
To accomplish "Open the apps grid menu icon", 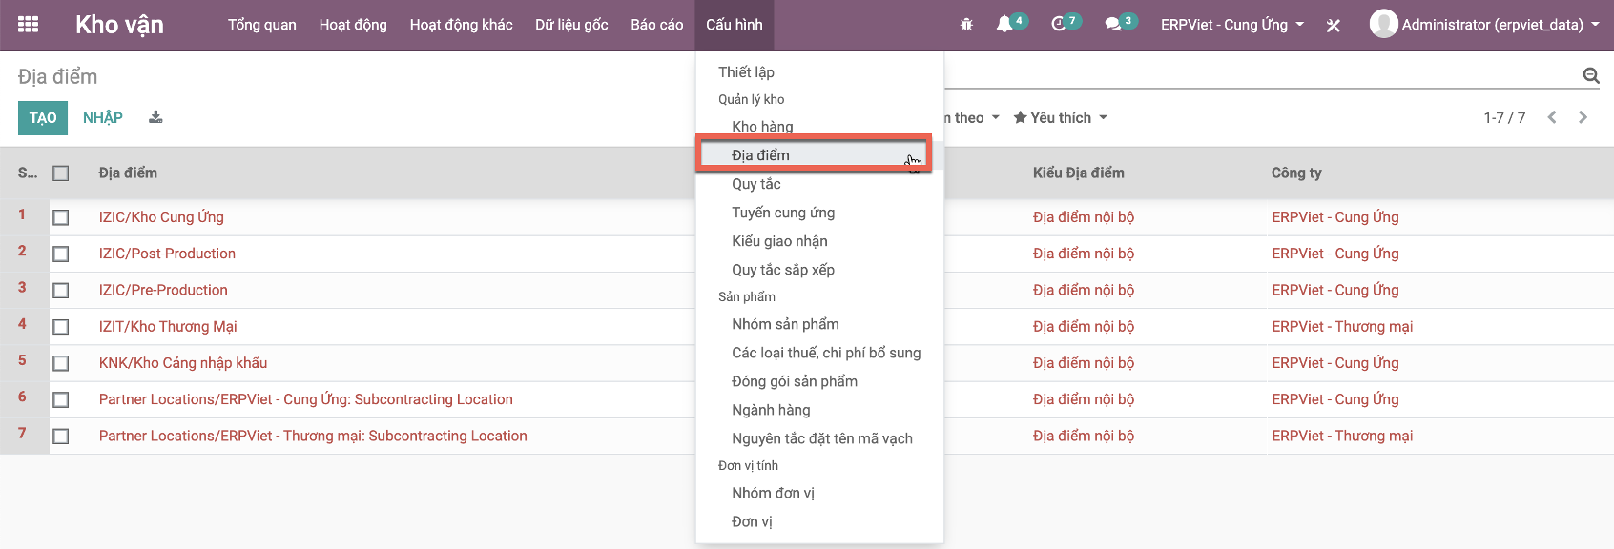I will pyautogui.click(x=29, y=25).
